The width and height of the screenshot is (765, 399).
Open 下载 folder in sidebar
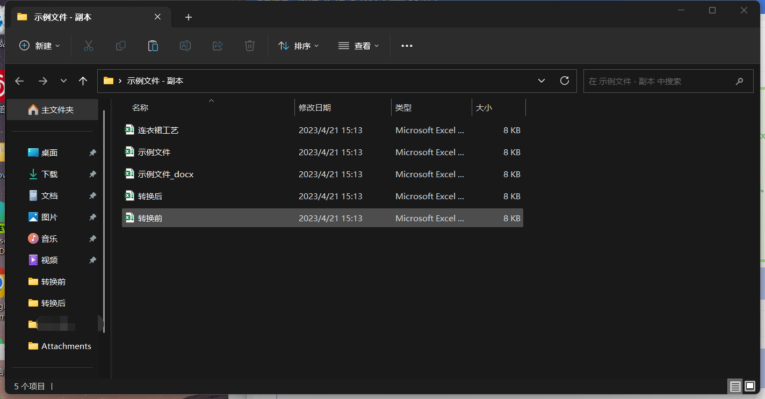click(49, 175)
